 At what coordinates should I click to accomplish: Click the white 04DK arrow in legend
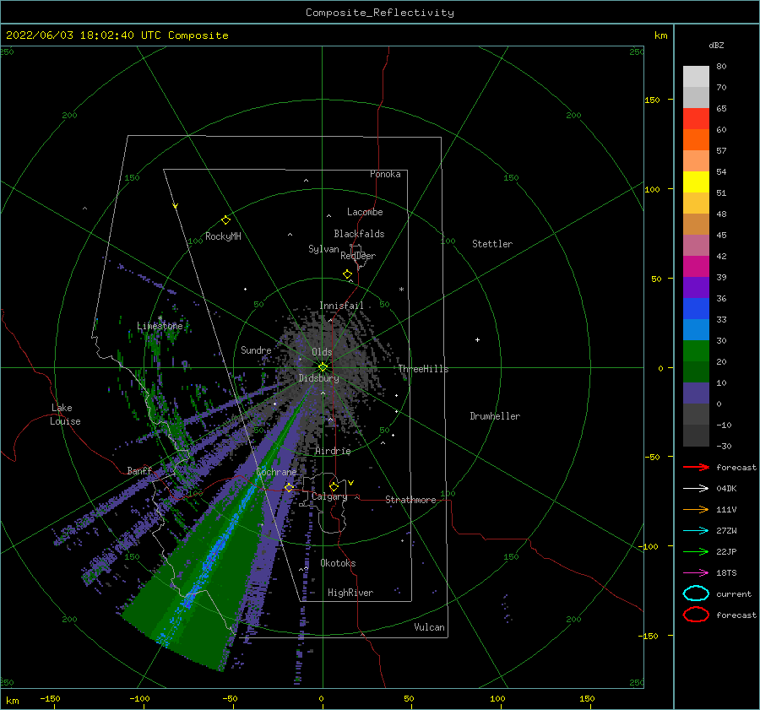(696, 488)
